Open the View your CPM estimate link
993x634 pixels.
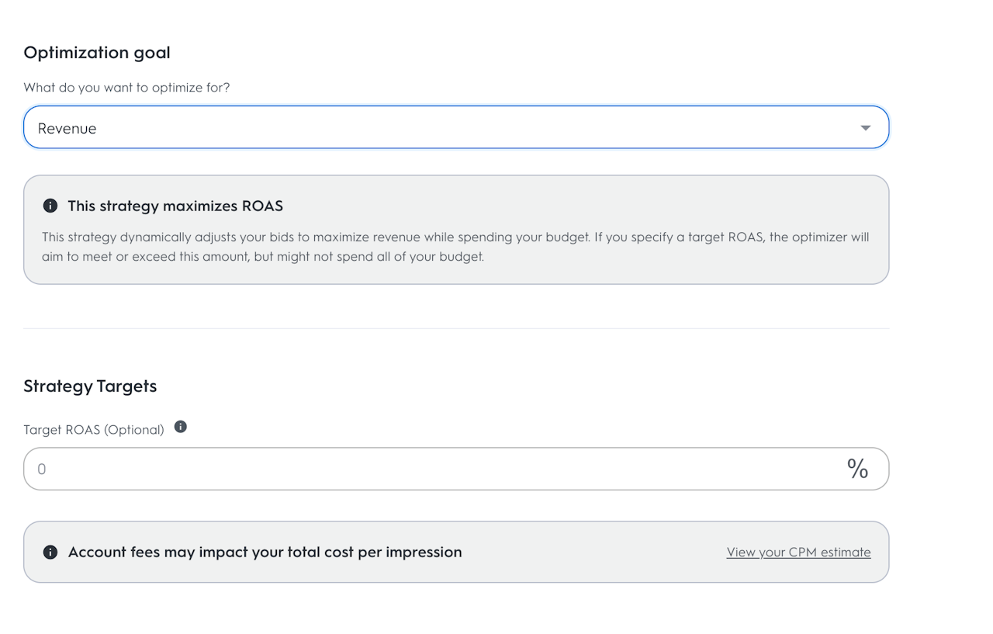pyautogui.click(x=798, y=553)
